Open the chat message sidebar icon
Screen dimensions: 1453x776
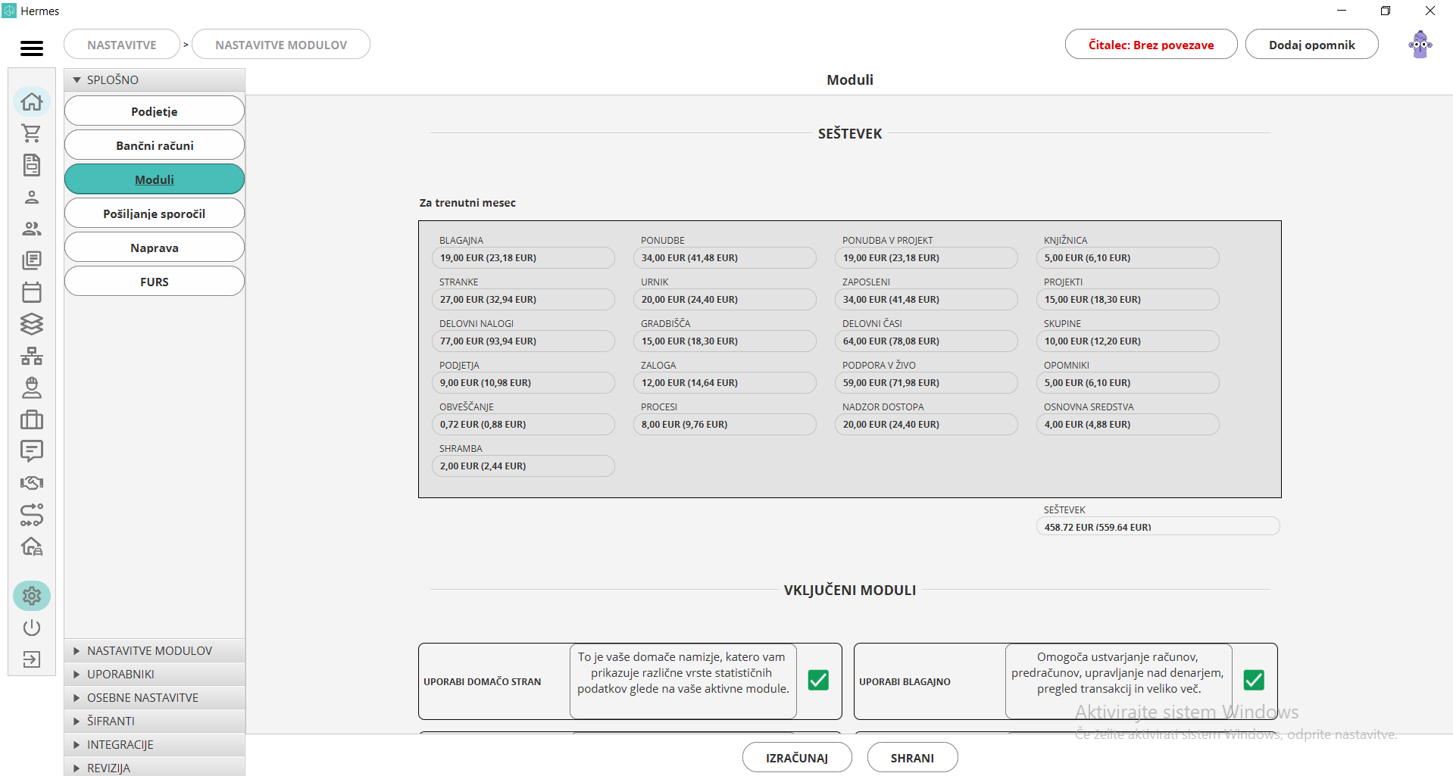pyautogui.click(x=32, y=451)
